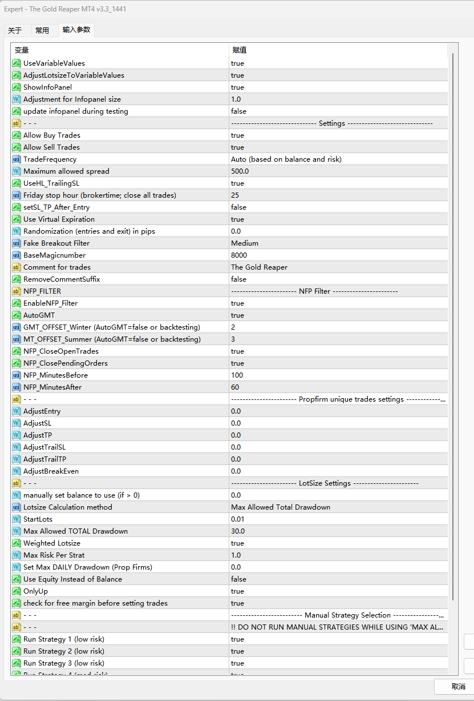
Task: Switch to the 常用 tab
Action: click(42, 30)
